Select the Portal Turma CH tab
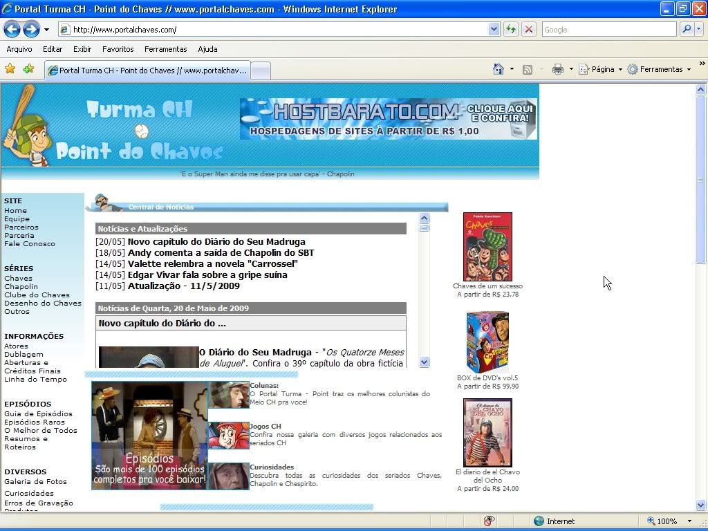Image resolution: width=708 pixels, height=531 pixels. [x=148, y=71]
